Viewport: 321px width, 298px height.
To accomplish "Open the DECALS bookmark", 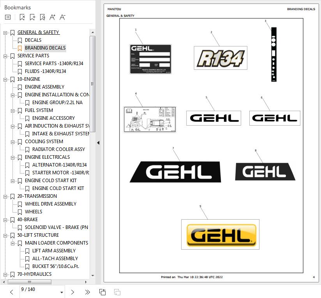I will coord(33,40).
